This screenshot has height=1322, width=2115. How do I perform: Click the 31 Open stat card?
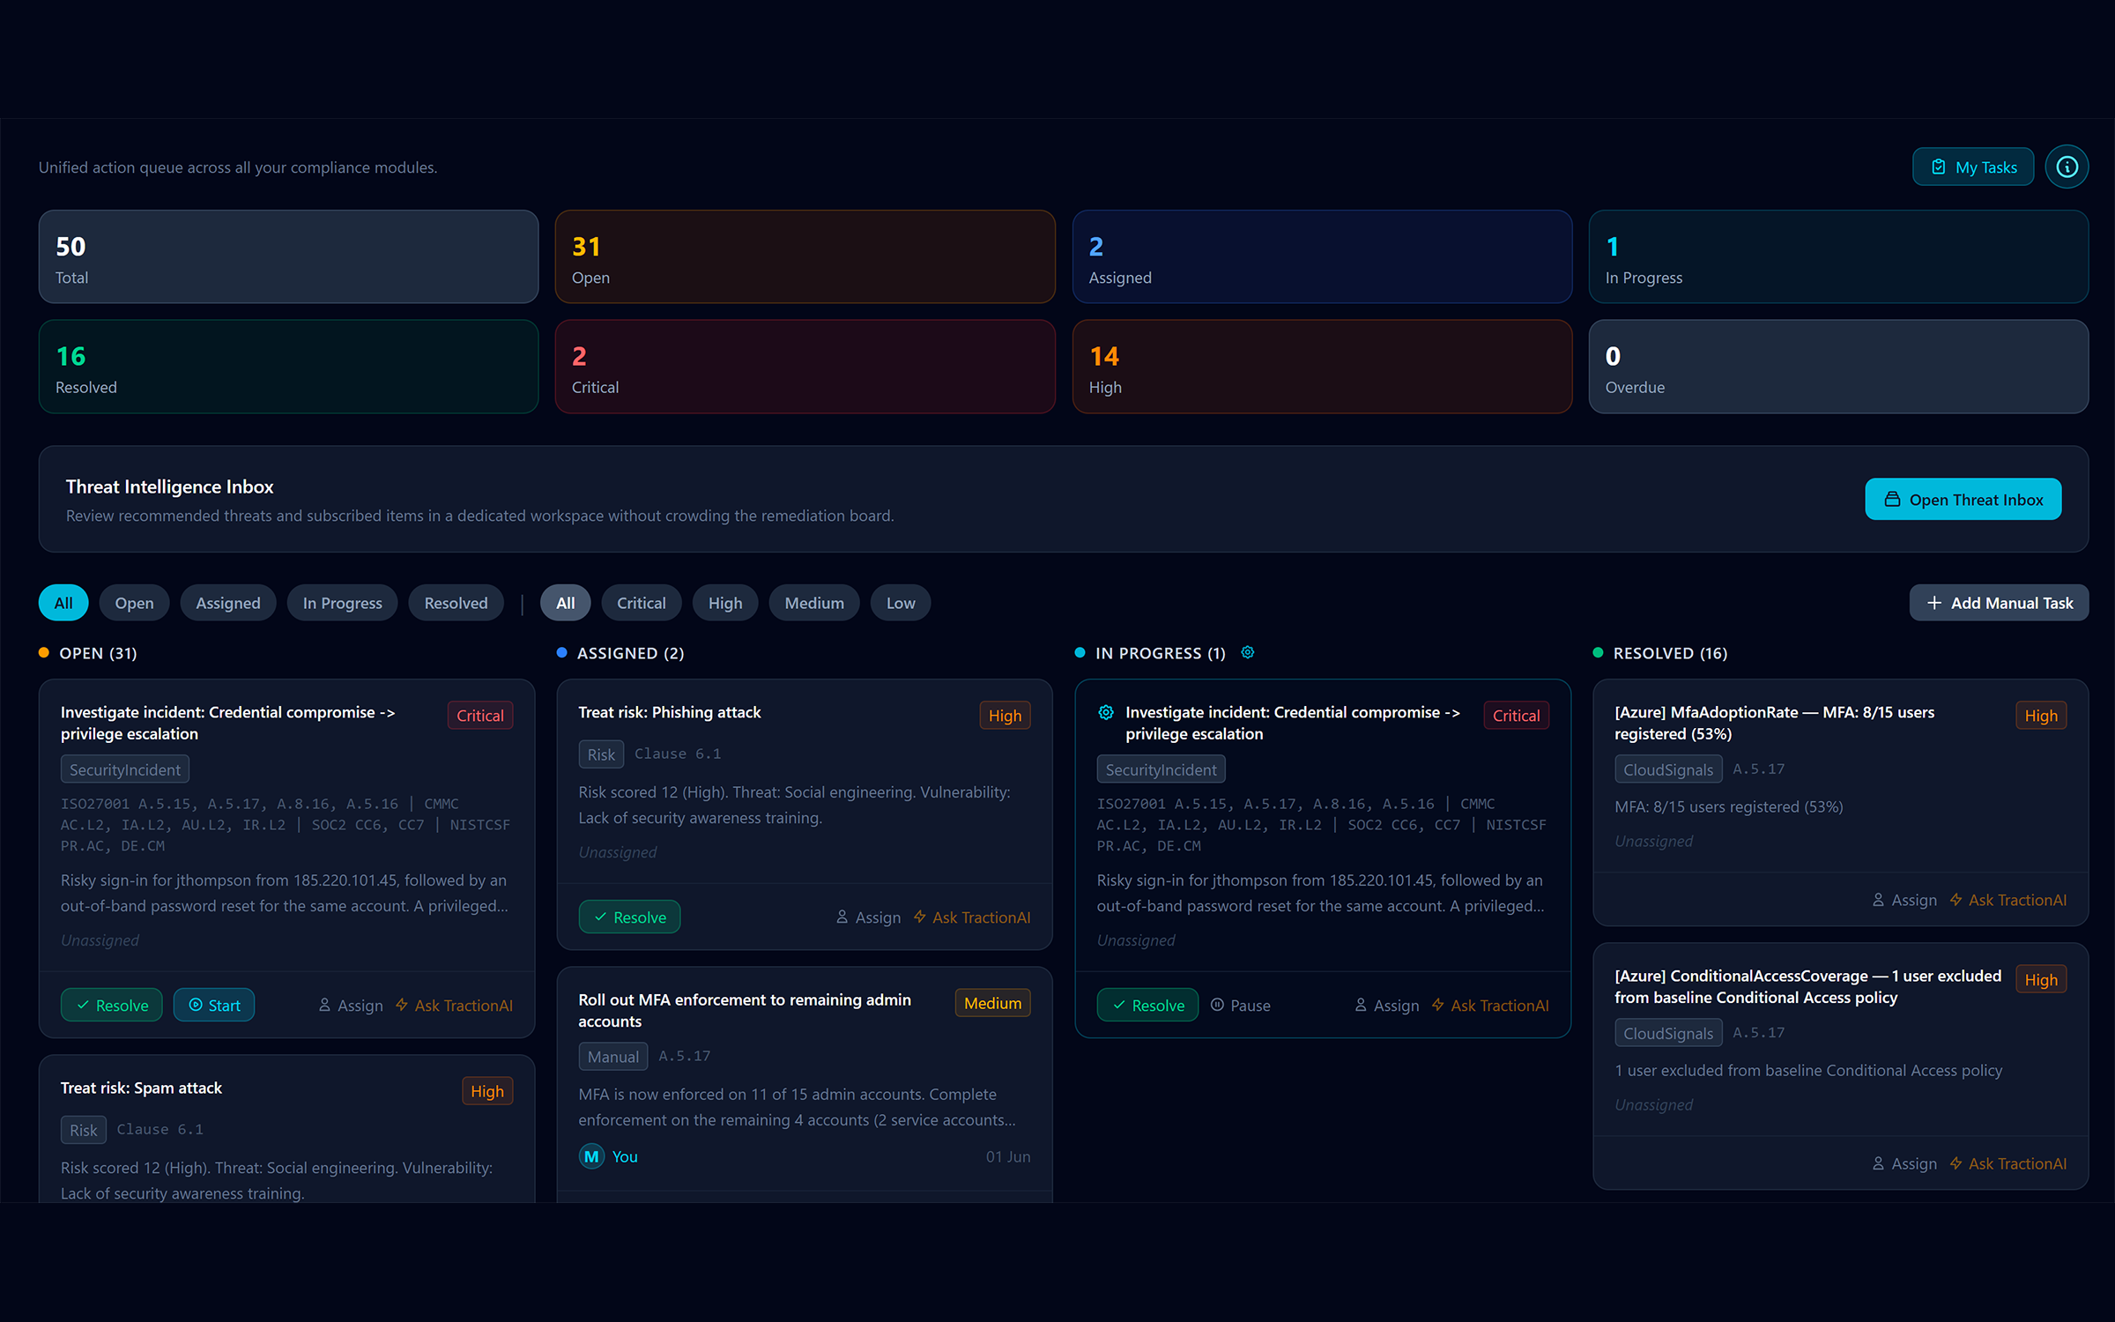coord(805,256)
